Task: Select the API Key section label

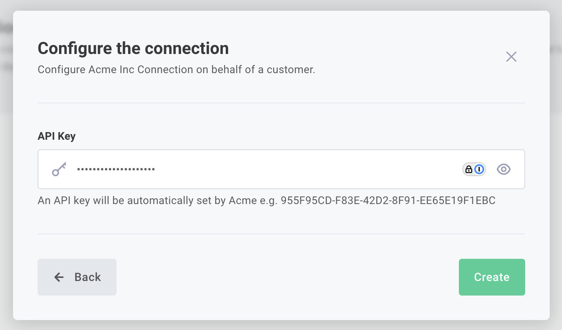Action: click(x=56, y=136)
